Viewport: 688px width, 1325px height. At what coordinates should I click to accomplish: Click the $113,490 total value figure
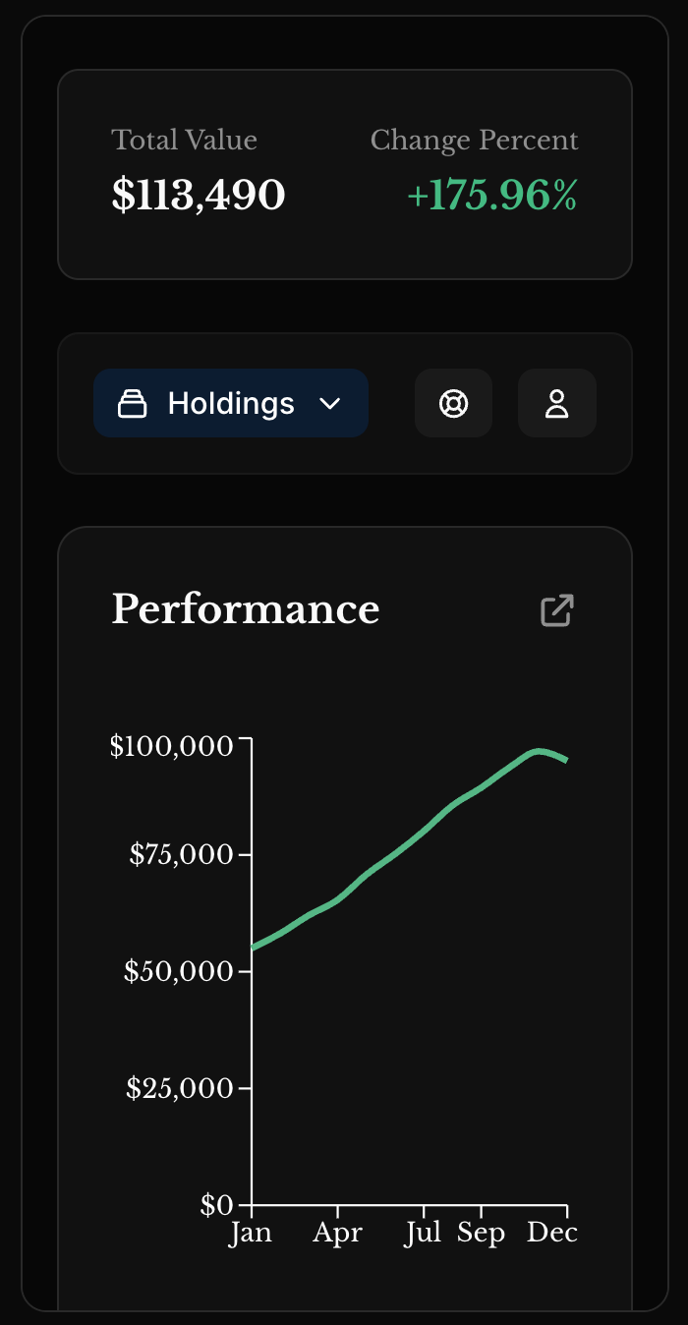(199, 195)
